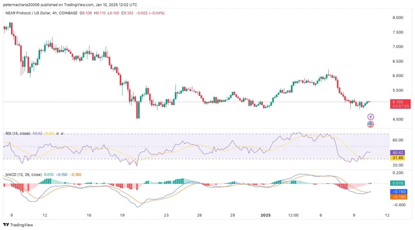This screenshot has width=415, height=230.
Task: Click the 26 date axis label
Action: (199, 215)
